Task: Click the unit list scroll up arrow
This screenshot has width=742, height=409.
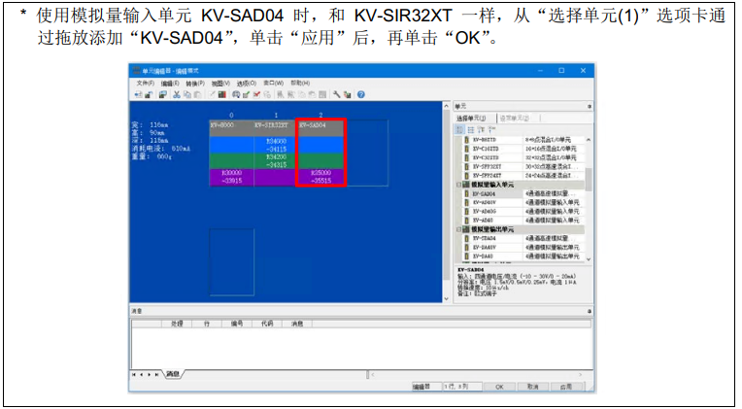Action: [x=589, y=140]
